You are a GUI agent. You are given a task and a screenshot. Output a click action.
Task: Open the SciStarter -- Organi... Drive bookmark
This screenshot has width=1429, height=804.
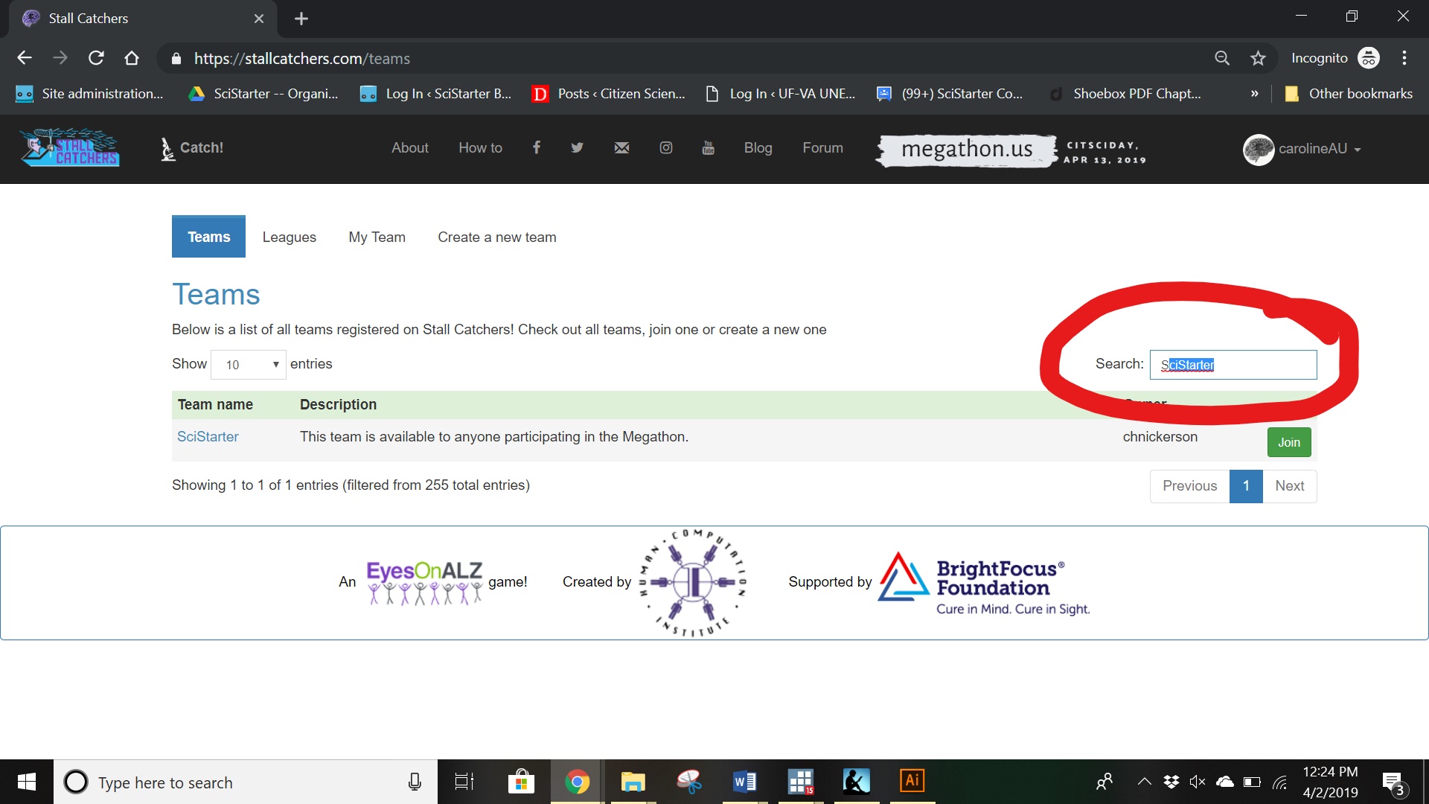263,94
